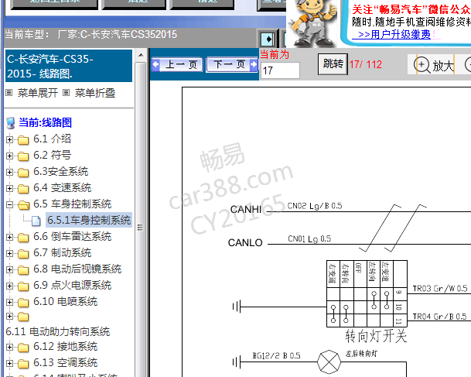Click the 6.8 电动后视镜系统 folder icon
This screenshot has height=377, width=471.
23,269
